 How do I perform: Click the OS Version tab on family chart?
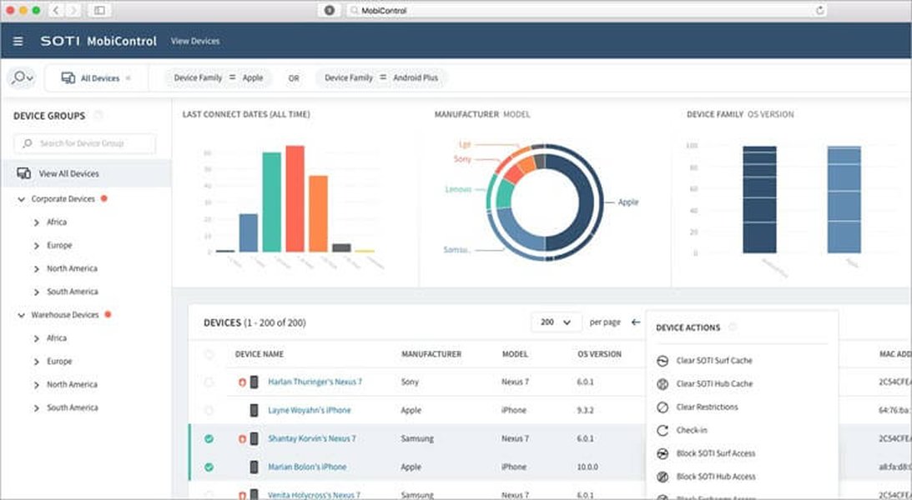[x=770, y=114]
